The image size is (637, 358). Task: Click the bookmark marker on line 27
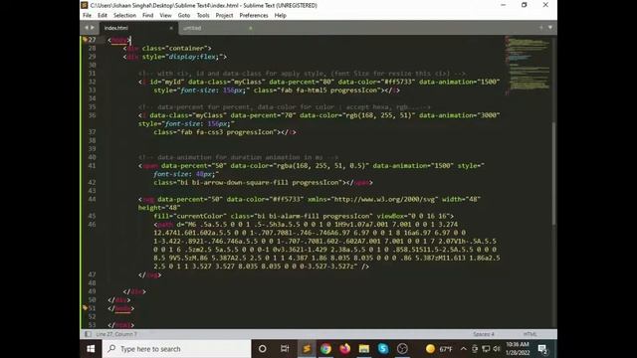(85, 40)
